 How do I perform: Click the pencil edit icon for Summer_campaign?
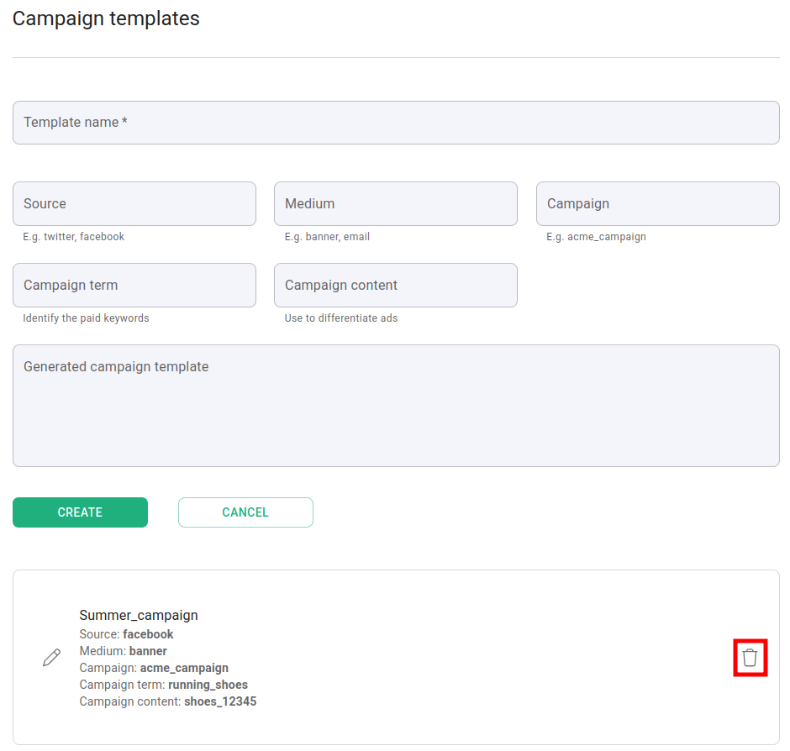click(x=51, y=658)
